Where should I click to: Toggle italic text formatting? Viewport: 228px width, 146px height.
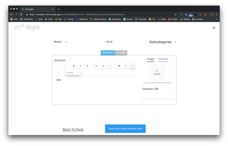point(80,66)
